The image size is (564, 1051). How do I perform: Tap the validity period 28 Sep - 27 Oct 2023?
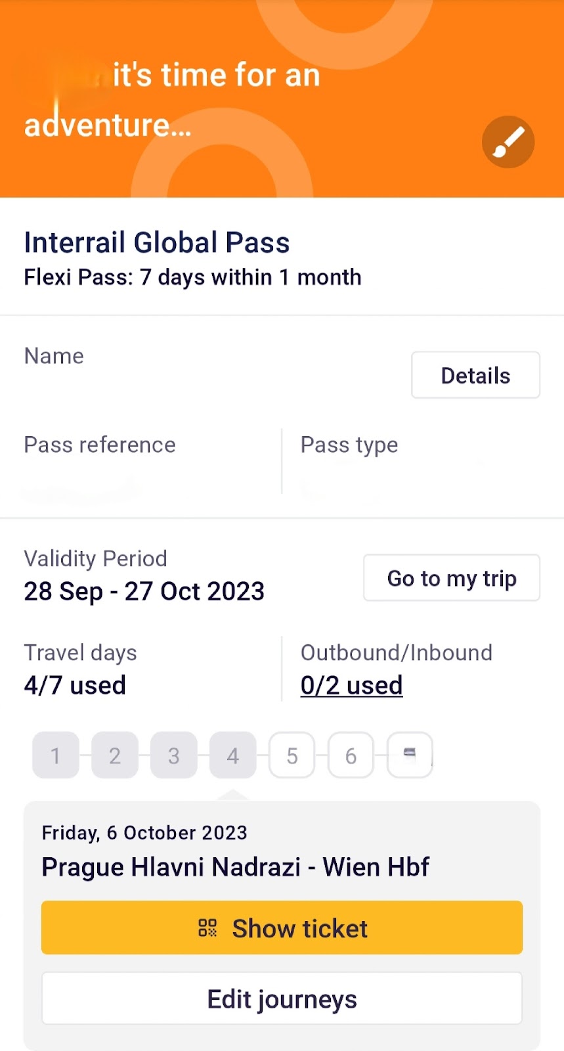pos(144,591)
